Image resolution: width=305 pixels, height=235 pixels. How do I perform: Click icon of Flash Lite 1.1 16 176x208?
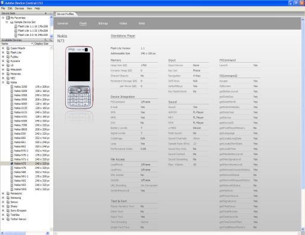pos(16,26)
